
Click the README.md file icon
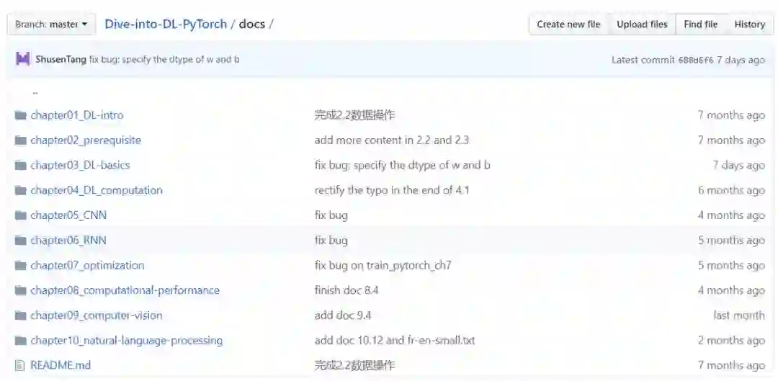click(x=20, y=365)
